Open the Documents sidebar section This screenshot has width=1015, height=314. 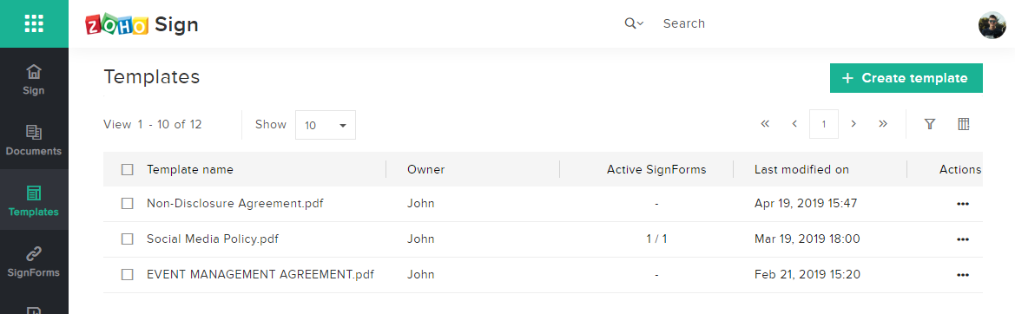pyautogui.click(x=34, y=141)
